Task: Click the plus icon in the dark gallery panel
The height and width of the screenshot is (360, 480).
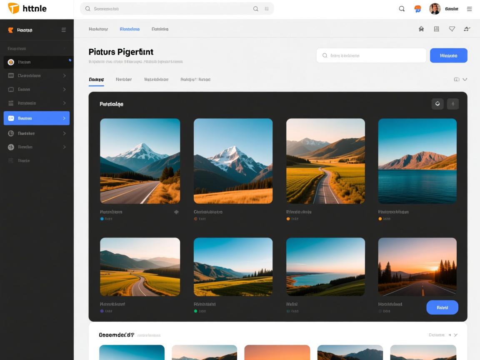Action: tap(453, 104)
